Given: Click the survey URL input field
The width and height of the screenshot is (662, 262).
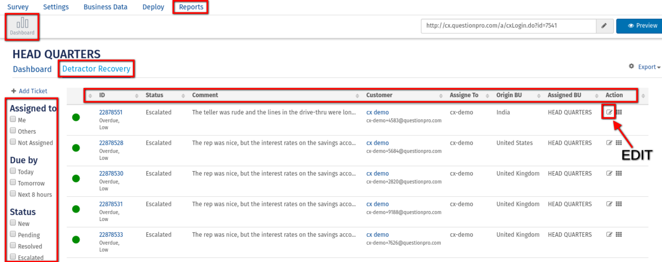Looking at the screenshot, I should [x=508, y=26].
